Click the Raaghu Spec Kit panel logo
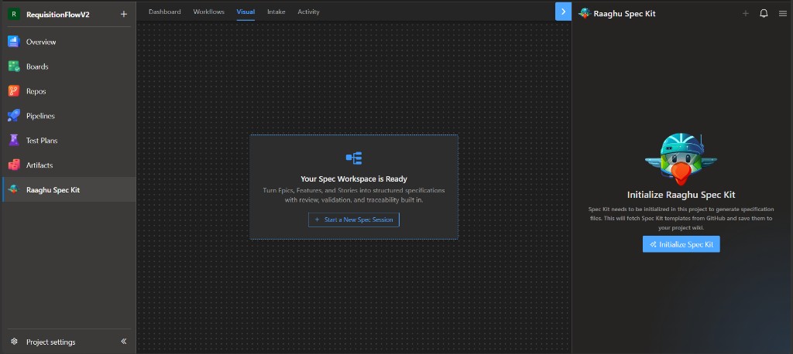 click(x=585, y=14)
